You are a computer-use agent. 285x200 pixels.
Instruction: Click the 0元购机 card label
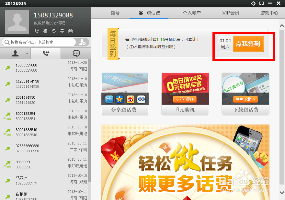coord(185,110)
